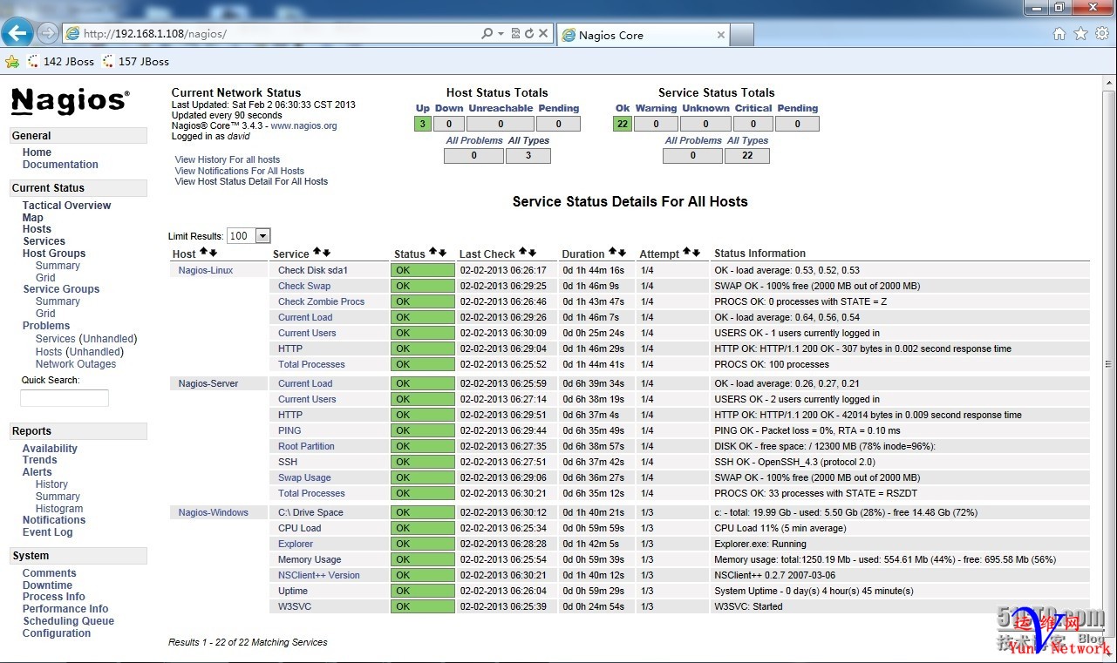The height and width of the screenshot is (663, 1117).
Task: Sort Last Check column ascending arrow
Action: tap(522, 253)
